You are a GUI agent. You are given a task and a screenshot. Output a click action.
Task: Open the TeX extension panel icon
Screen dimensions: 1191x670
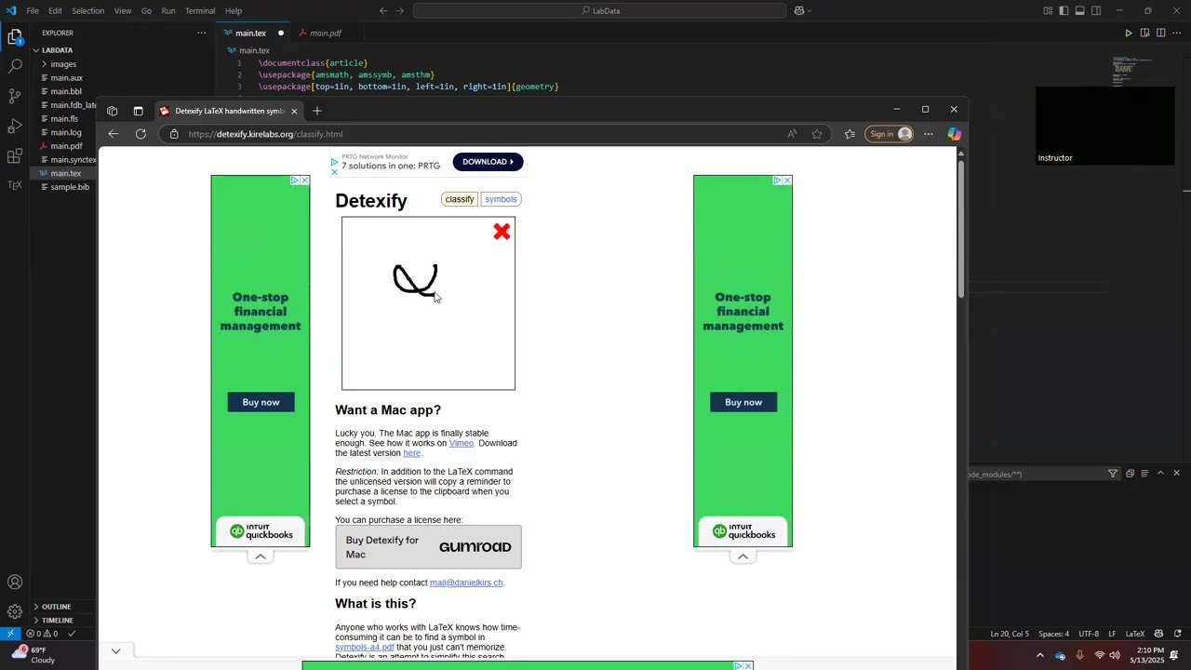point(15,185)
